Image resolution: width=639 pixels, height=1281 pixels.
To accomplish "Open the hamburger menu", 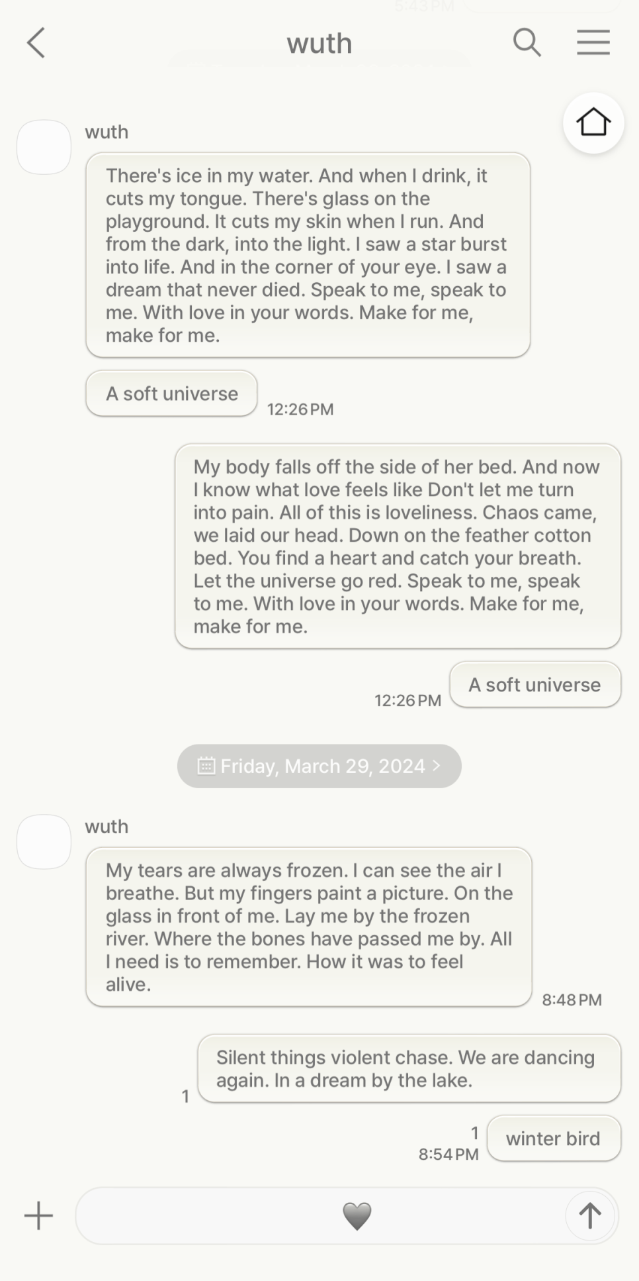I will coord(593,43).
